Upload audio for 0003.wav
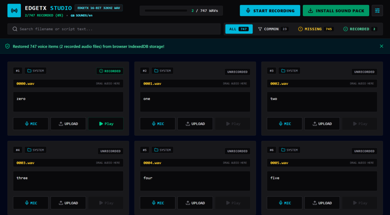This screenshot has height=215, width=390. pyautogui.click(x=68, y=203)
